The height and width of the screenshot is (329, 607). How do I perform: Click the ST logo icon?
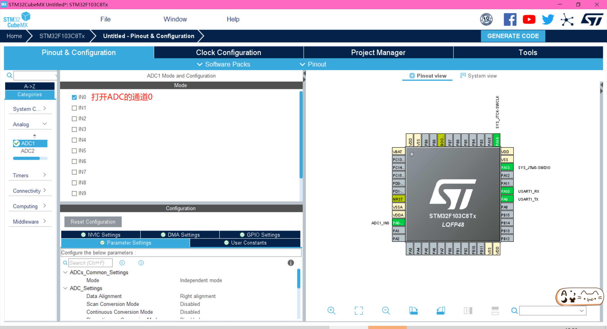[x=592, y=20]
